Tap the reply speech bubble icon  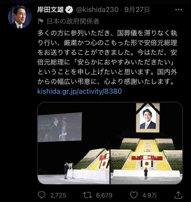tap(42, 195)
